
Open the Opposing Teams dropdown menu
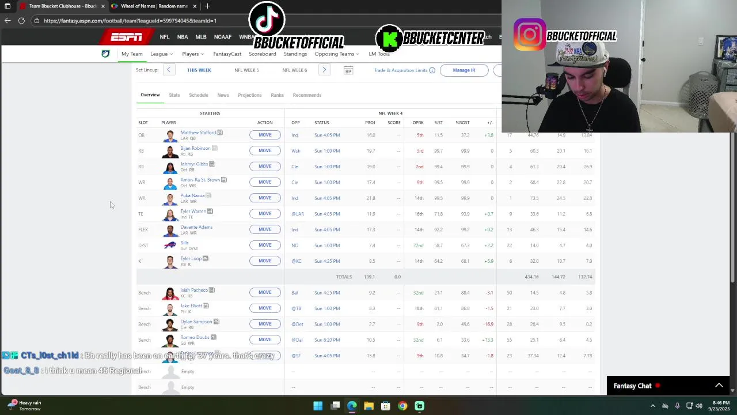coord(337,54)
